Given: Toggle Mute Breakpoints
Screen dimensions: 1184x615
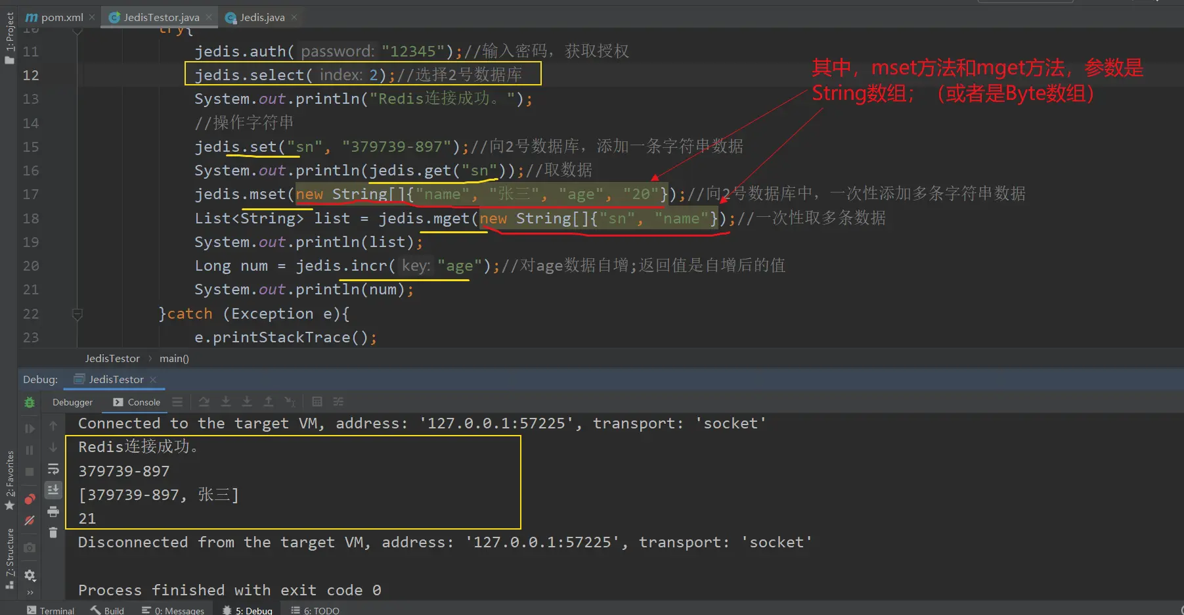Looking at the screenshot, I should [x=30, y=520].
